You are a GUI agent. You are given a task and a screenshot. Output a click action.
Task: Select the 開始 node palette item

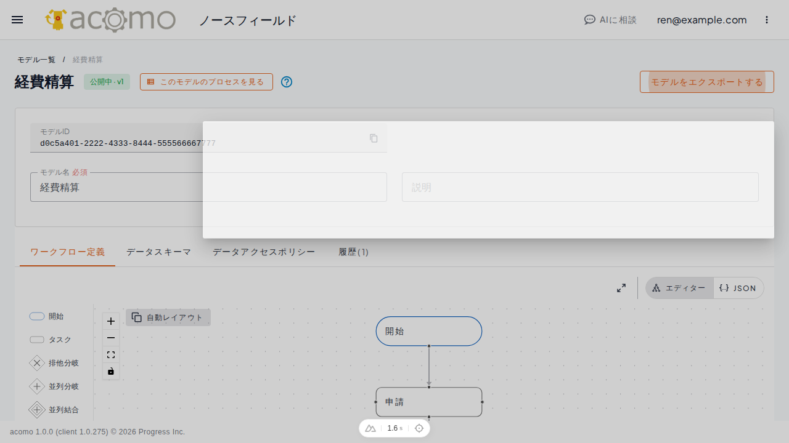coord(47,316)
